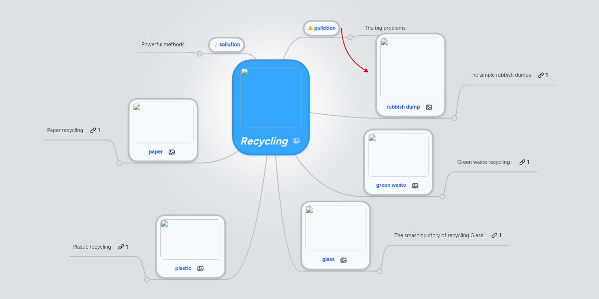Click the image placeholder inside the rubbish dump node
Viewport: 599px width, 299px height.
tap(410, 67)
